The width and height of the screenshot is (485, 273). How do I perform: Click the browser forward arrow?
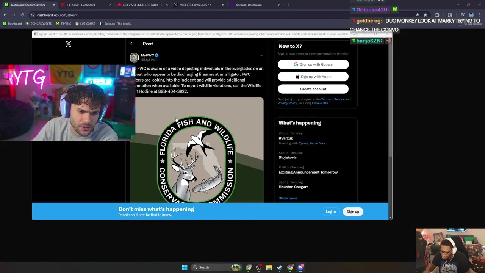(14, 15)
